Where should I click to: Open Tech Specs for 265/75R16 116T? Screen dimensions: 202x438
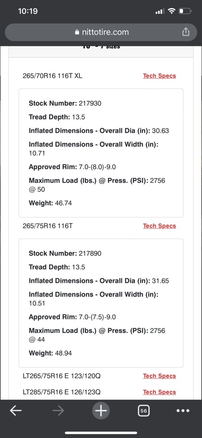click(x=159, y=226)
